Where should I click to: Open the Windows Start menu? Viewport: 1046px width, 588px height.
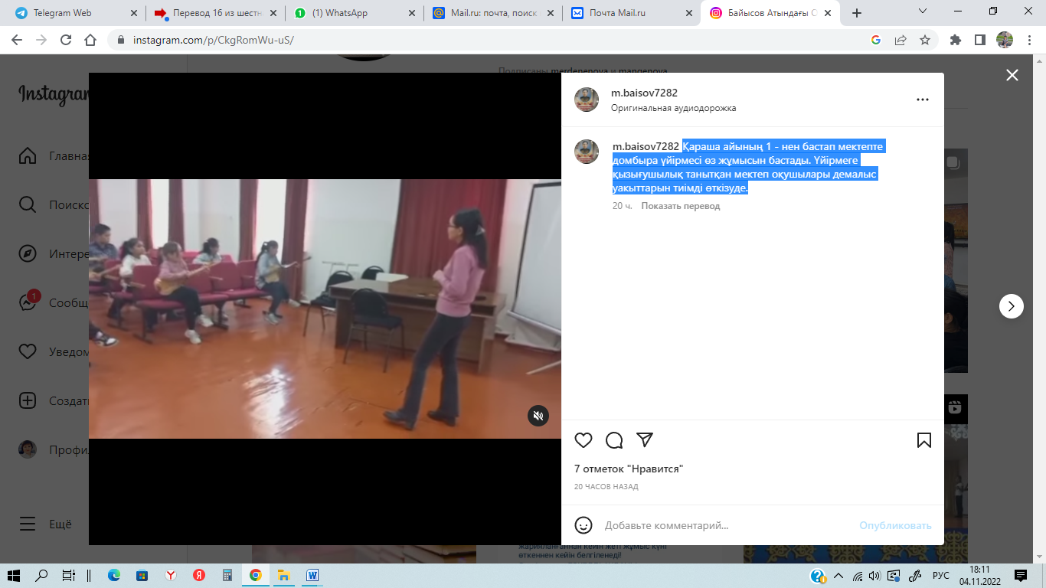coord(15,575)
